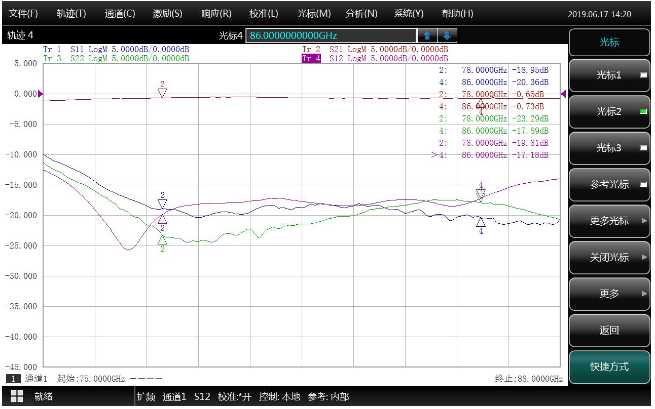Click the 扩频 status bar entry
Viewport: 655px width, 409px height.
point(146,397)
